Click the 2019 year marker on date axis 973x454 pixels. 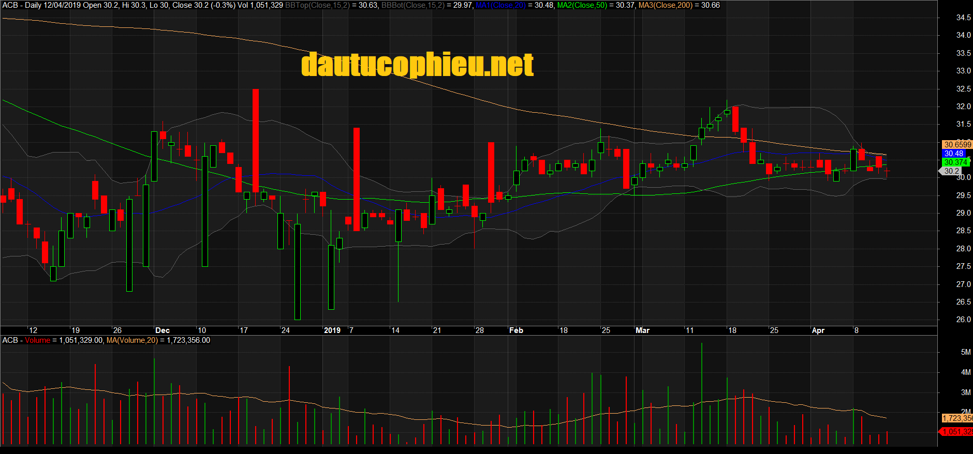[x=332, y=330]
